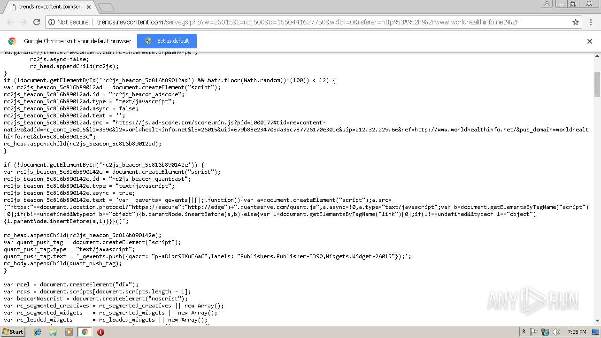Open Action Center flag icon
Screen dimensions: 601x338
coord(534,332)
